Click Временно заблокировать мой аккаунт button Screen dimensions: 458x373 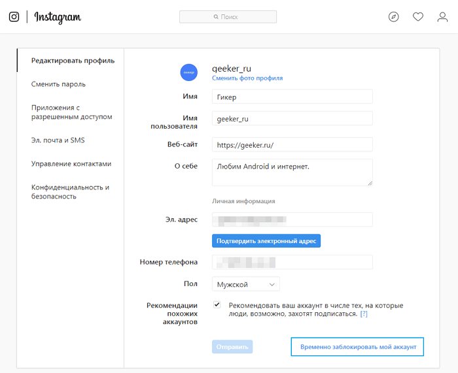tap(357, 347)
